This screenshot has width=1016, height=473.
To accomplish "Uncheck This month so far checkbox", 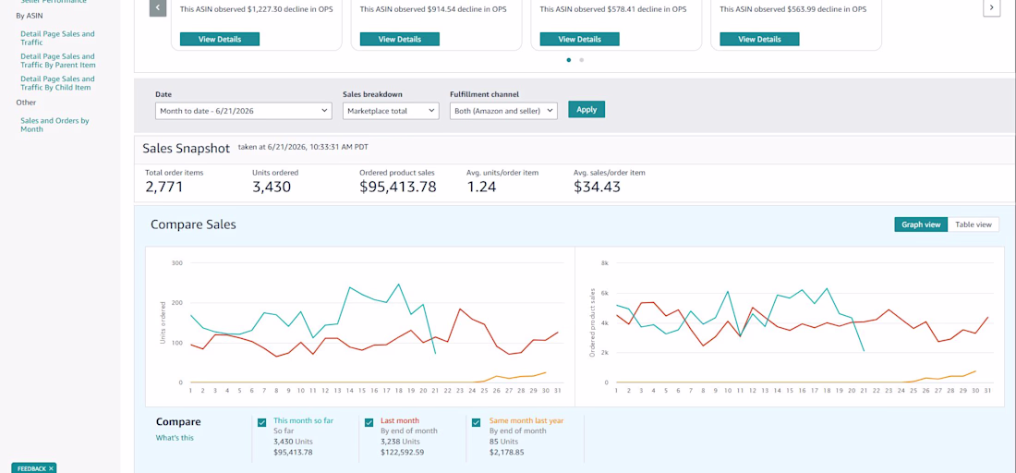I will pos(261,422).
